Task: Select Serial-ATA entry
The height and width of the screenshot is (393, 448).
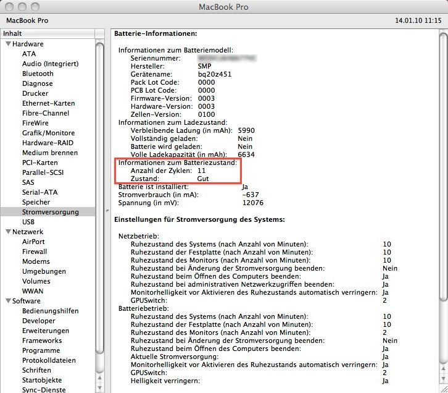Action: [x=40, y=192]
